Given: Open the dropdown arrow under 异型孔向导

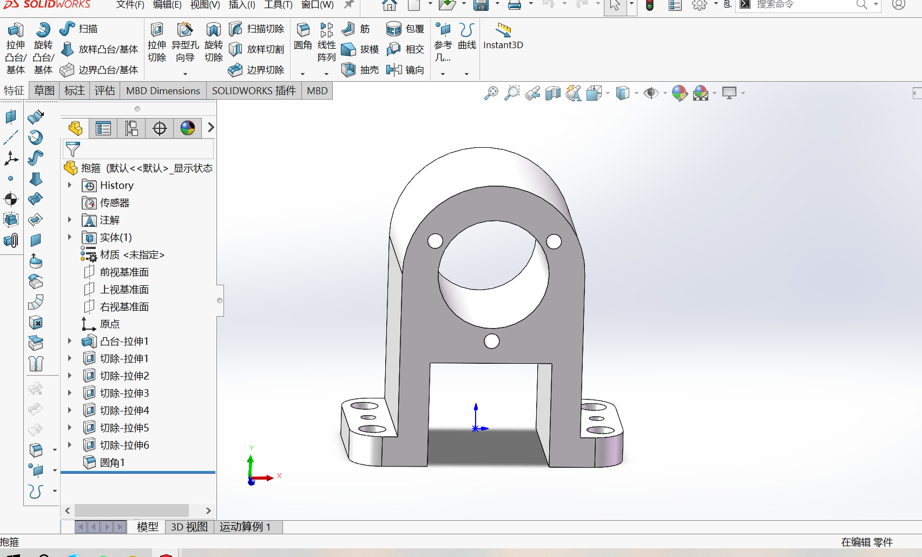Looking at the screenshot, I should pos(185,74).
